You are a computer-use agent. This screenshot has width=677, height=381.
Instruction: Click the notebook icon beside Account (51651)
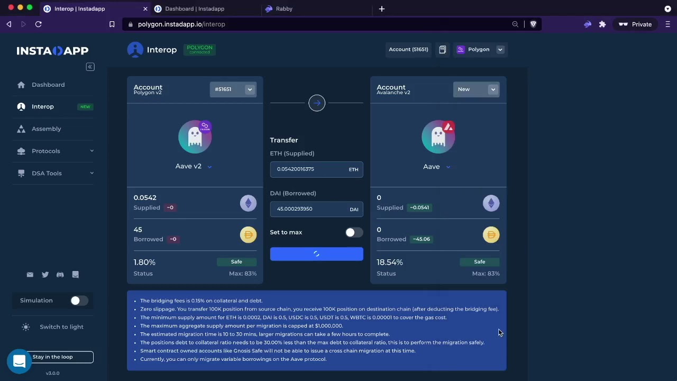[442, 49]
